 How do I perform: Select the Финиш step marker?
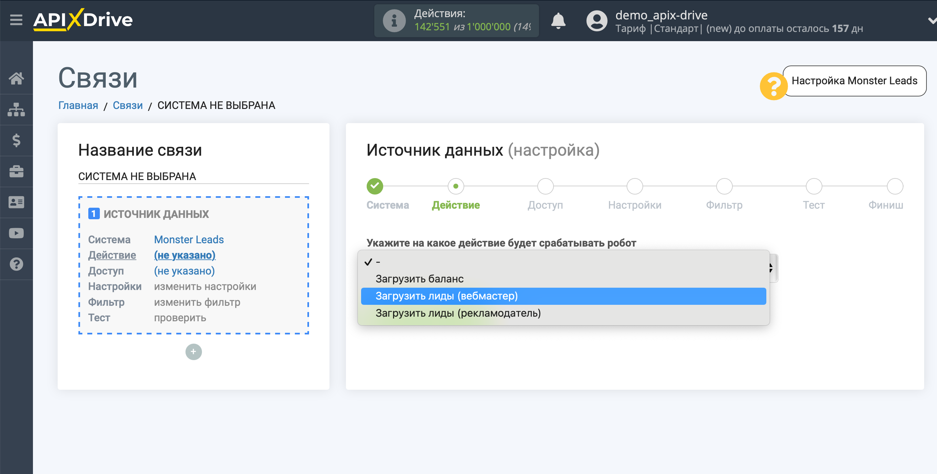click(895, 186)
